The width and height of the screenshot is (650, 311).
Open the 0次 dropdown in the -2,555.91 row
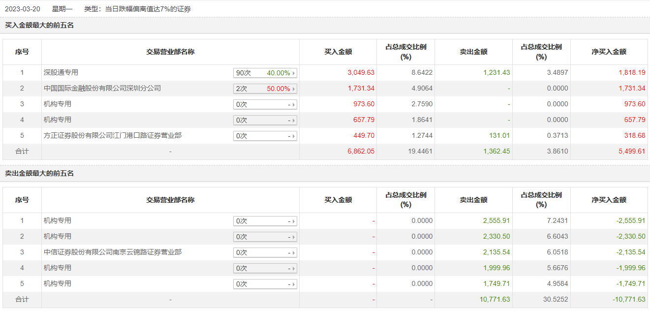[x=265, y=221]
